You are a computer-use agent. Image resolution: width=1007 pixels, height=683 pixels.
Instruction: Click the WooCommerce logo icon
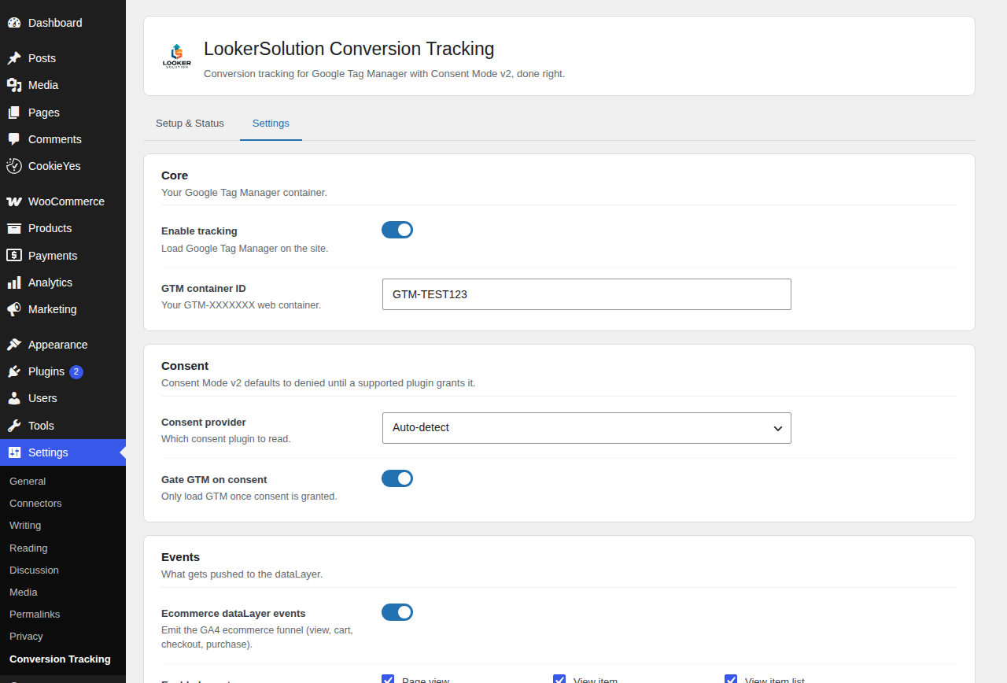pyautogui.click(x=14, y=201)
